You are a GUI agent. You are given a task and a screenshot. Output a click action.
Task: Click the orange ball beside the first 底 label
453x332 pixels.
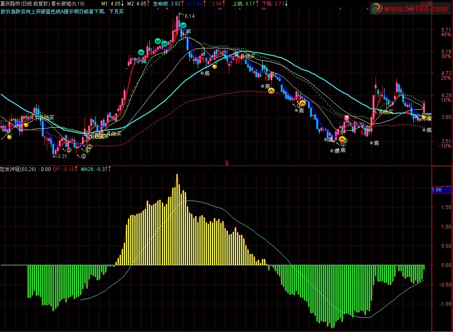[215, 66]
